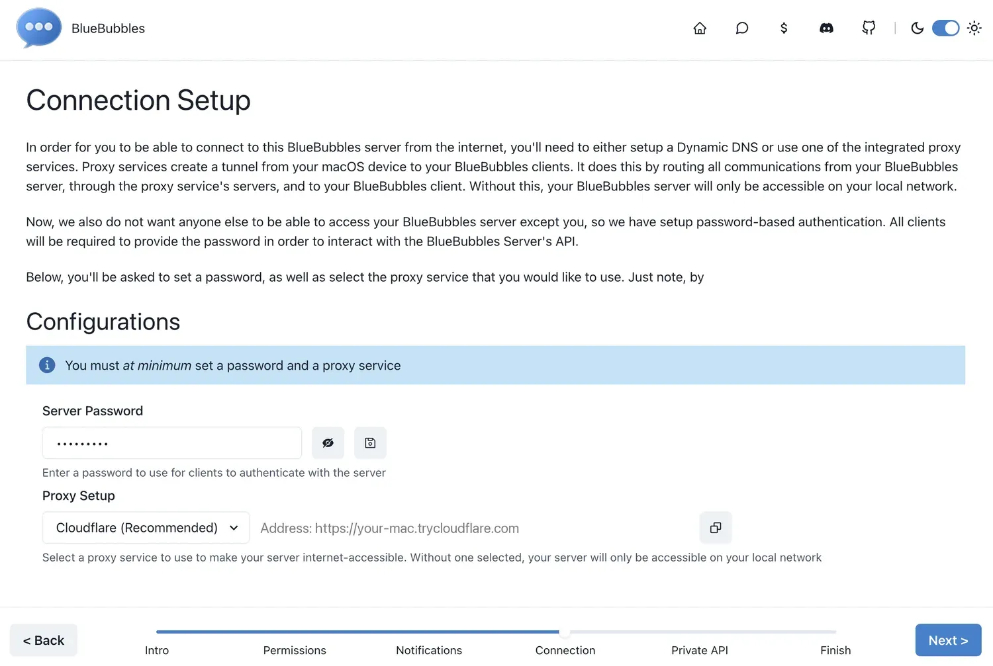Open the Discord icon link
The width and height of the screenshot is (993, 666).
[826, 28]
